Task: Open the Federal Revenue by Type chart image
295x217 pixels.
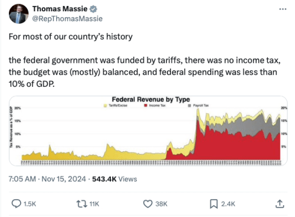Action: [148, 131]
